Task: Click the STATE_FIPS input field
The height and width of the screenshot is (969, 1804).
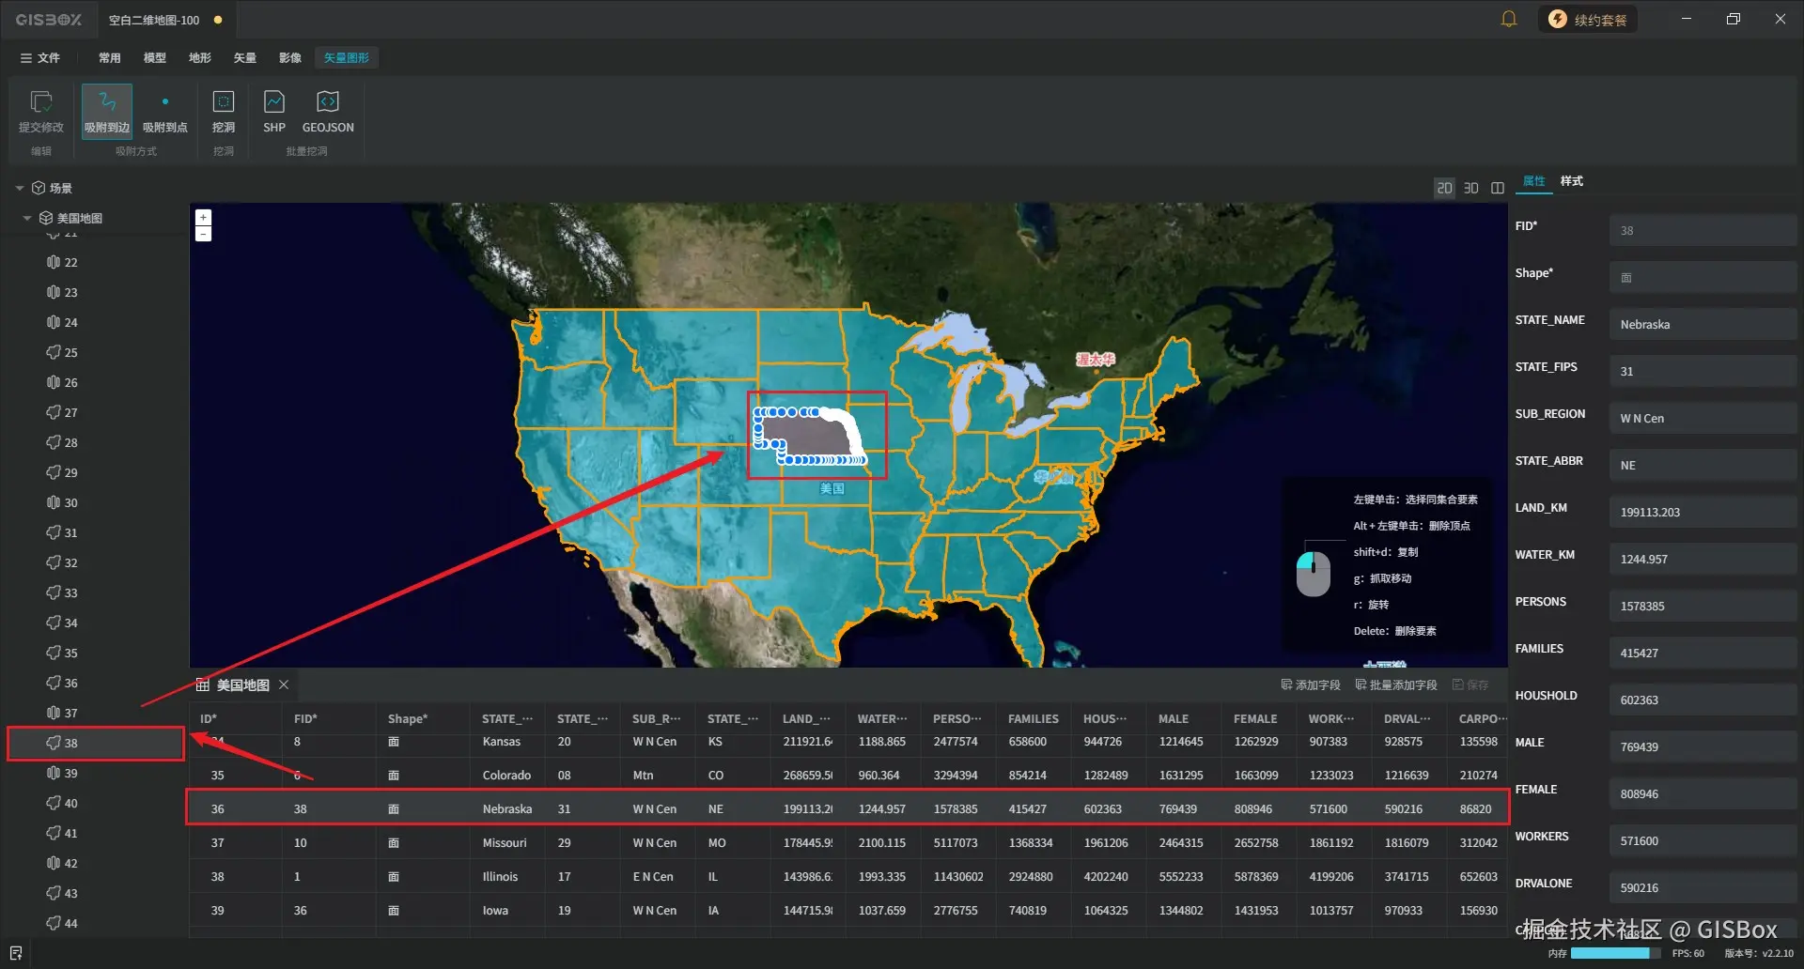Action: click(1703, 372)
